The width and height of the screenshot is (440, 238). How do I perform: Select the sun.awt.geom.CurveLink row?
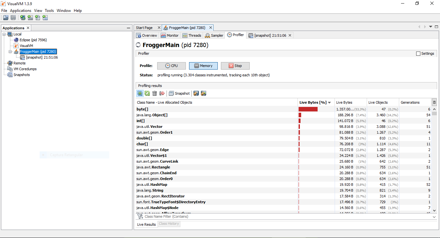pos(283,161)
